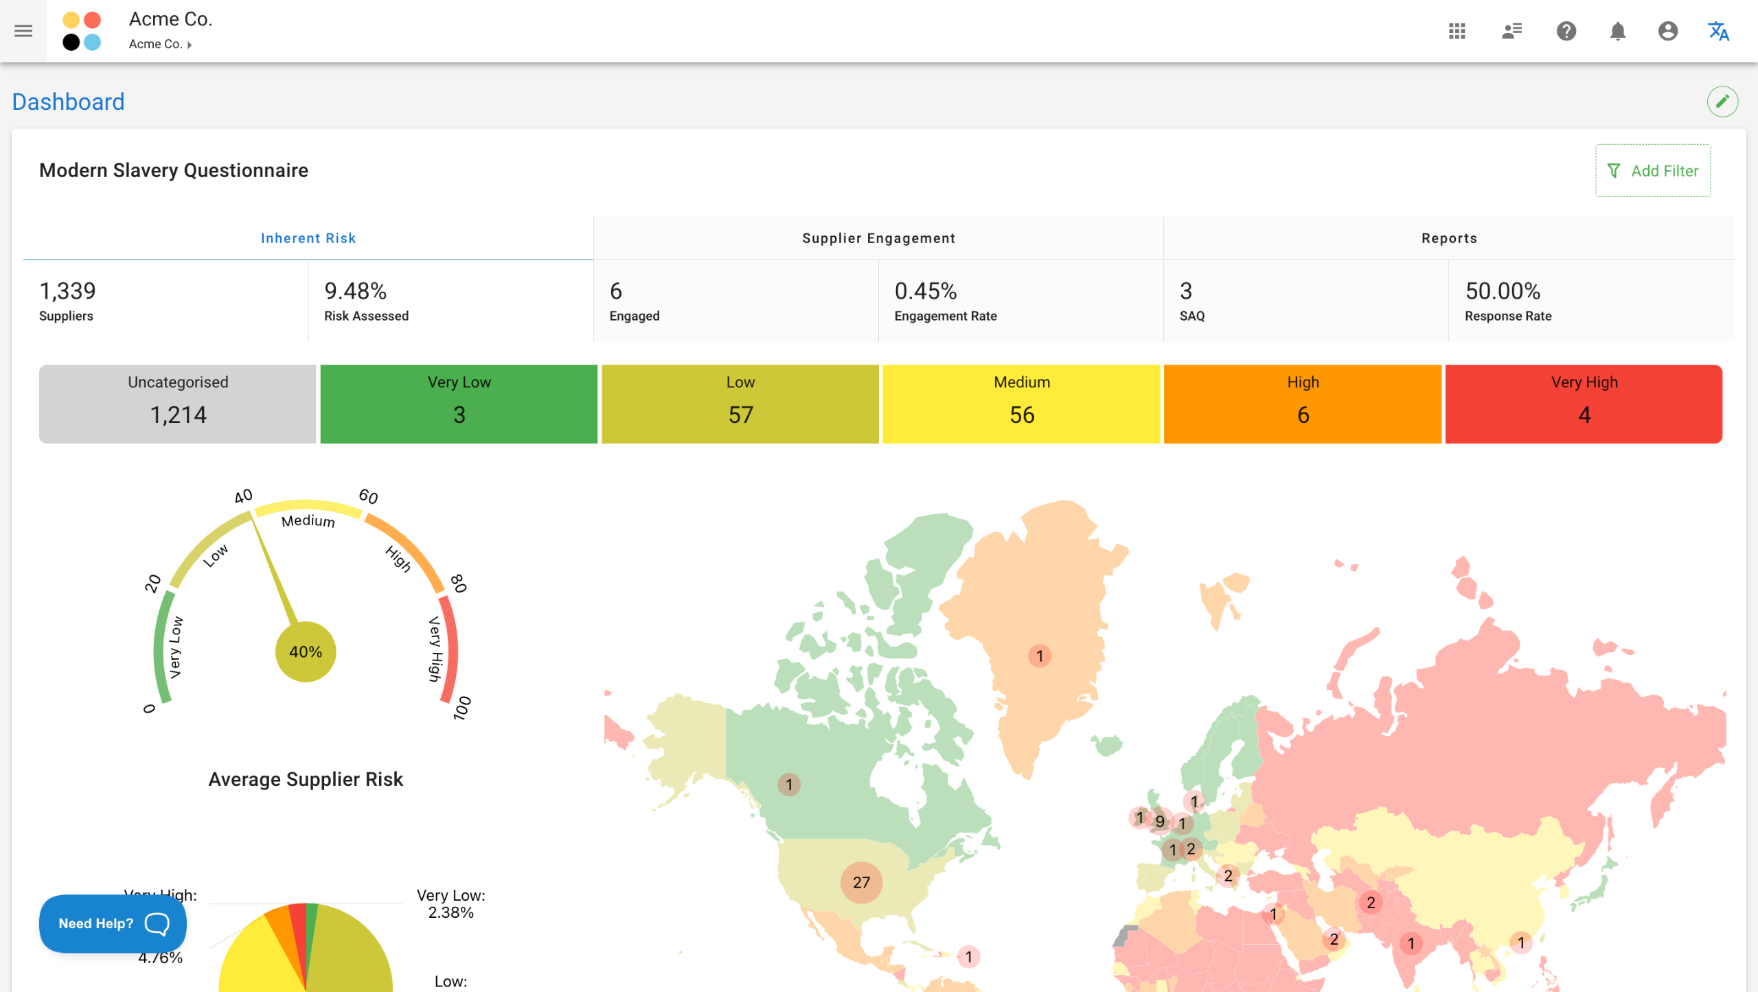Open the hamburger navigation menu
This screenshot has width=1758, height=992.
(x=23, y=31)
